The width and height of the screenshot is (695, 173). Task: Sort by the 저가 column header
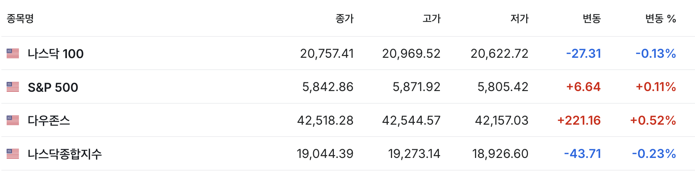(x=519, y=18)
